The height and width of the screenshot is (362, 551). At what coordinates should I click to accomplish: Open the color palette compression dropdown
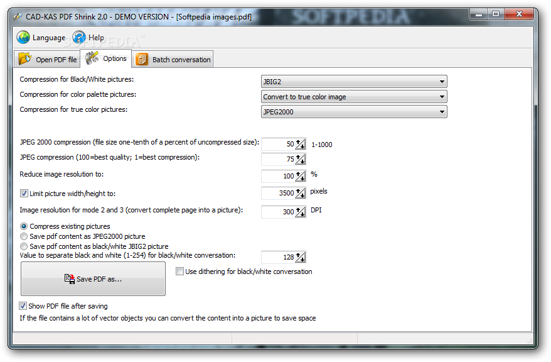(x=354, y=97)
